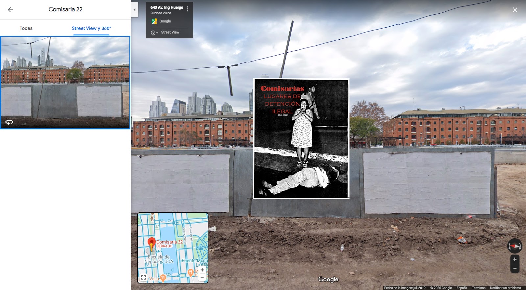Click the Vaca restaurant pin on minimap
The image size is (526, 290).
(163, 278)
